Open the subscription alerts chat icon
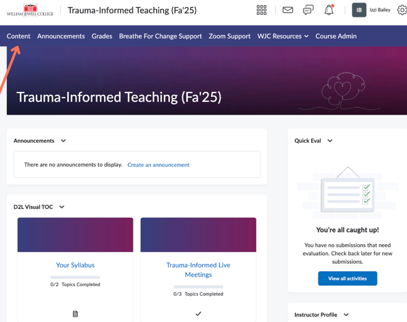Image resolution: width=407 pixels, height=322 pixels. point(308,10)
